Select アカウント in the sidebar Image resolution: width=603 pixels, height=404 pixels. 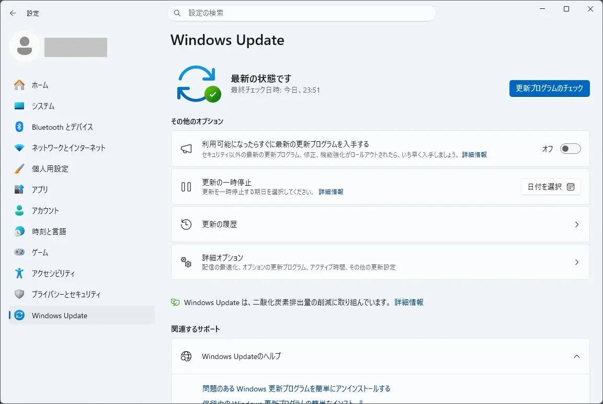[82, 210]
